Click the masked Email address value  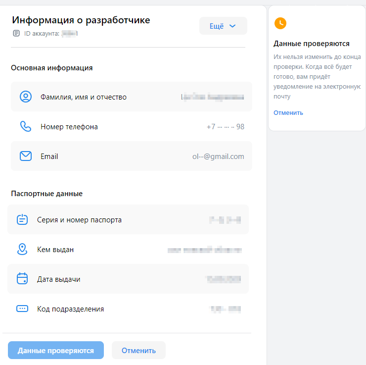click(218, 156)
